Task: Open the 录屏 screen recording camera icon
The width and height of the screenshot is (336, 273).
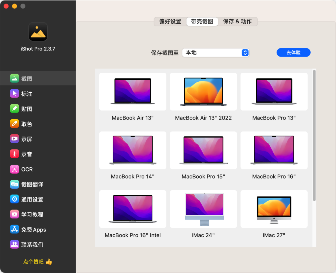Action: point(14,139)
